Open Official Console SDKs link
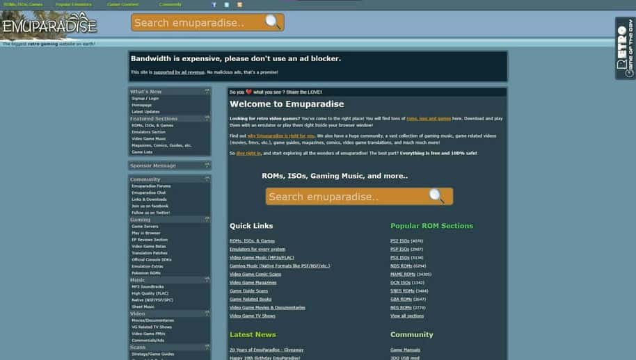 (x=152, y=259)
